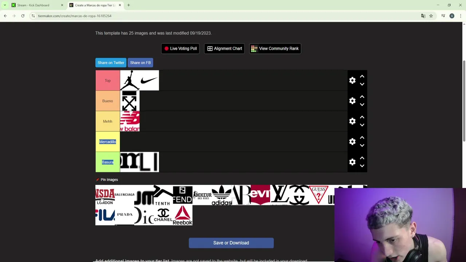Move the Top tier row up
Viewport: 466px width, 262px height.
362,76
